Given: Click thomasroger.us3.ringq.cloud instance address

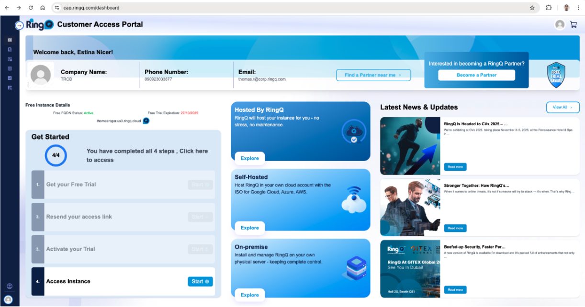Looking at the screenshot, I should point(119,121).
